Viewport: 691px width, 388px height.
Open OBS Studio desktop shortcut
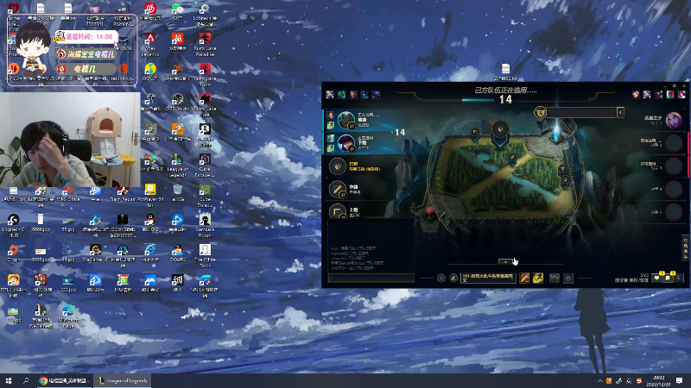point(178,102)
